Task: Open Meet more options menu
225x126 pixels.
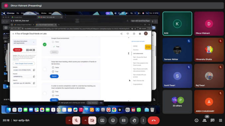Action: pos(143,120)
